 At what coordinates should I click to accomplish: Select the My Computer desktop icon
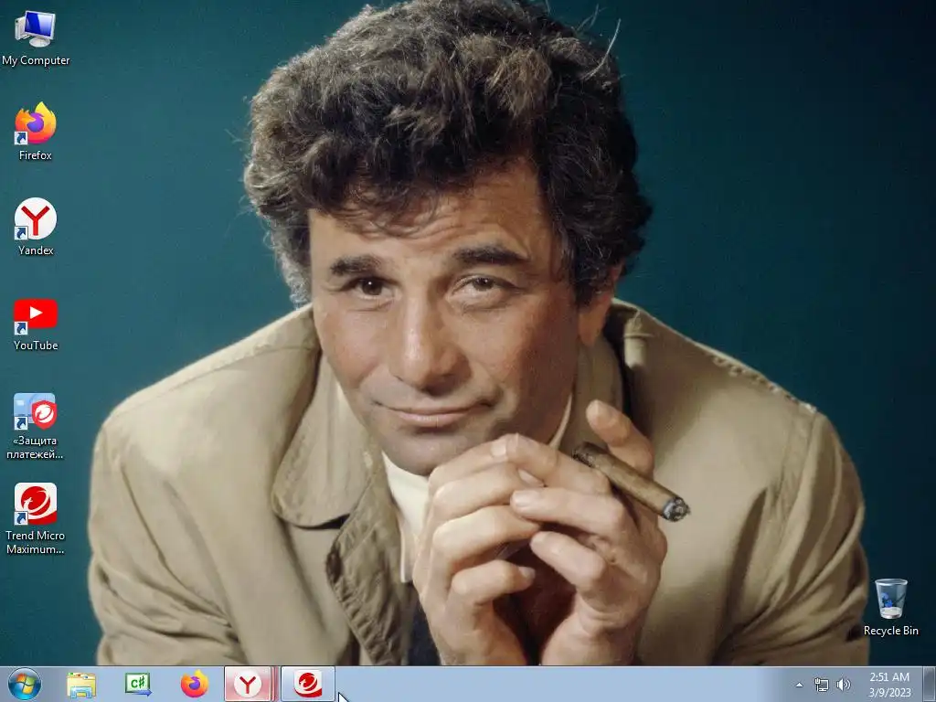(36, 38)
